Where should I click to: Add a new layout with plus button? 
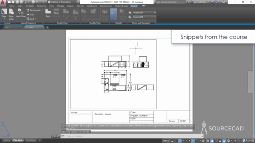tap(40, 140)
